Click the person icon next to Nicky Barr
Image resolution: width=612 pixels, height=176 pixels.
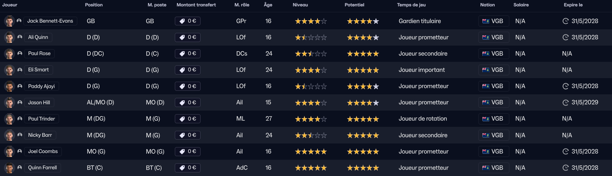pos(19,135)
